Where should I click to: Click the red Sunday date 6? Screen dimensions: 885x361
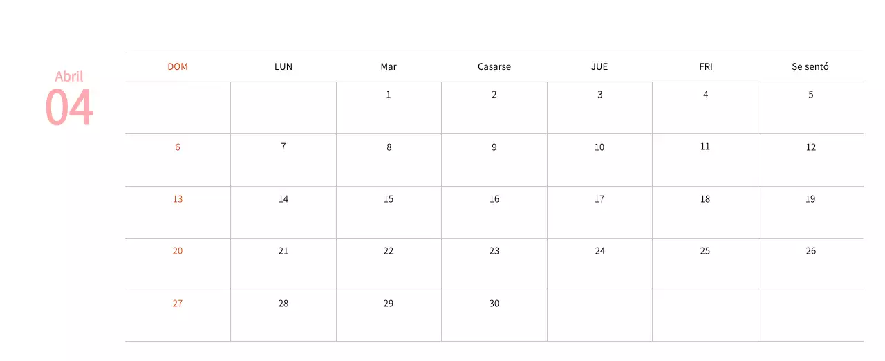[178, 147]
